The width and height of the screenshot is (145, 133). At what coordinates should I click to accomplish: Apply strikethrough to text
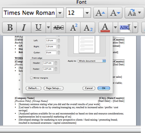pos(58,27)
